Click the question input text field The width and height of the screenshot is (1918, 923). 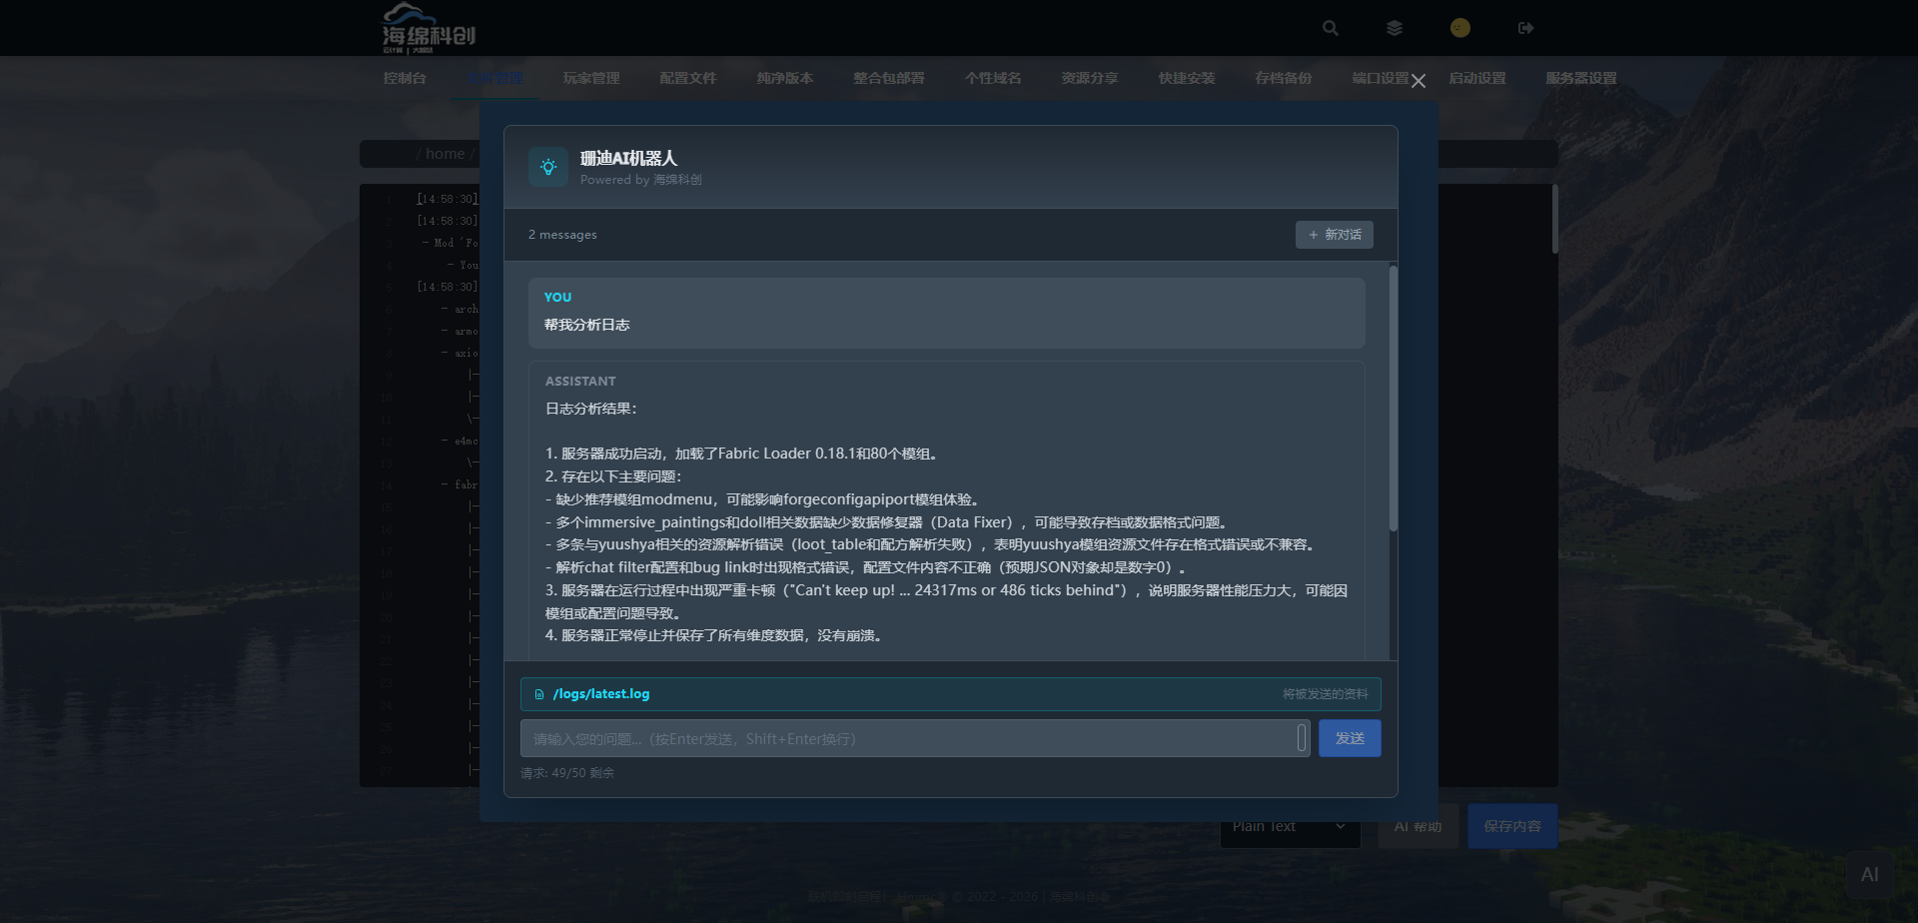[x=907, y=739]
